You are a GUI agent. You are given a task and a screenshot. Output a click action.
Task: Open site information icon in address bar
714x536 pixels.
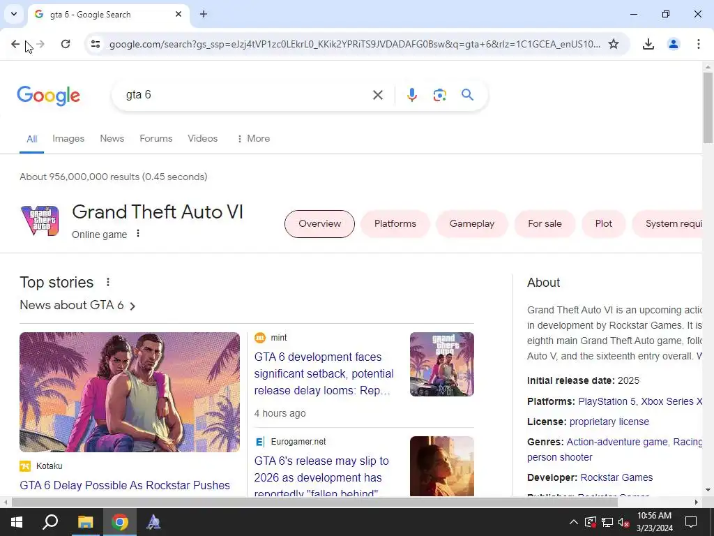pyautogui.click(x=95, y=44)
